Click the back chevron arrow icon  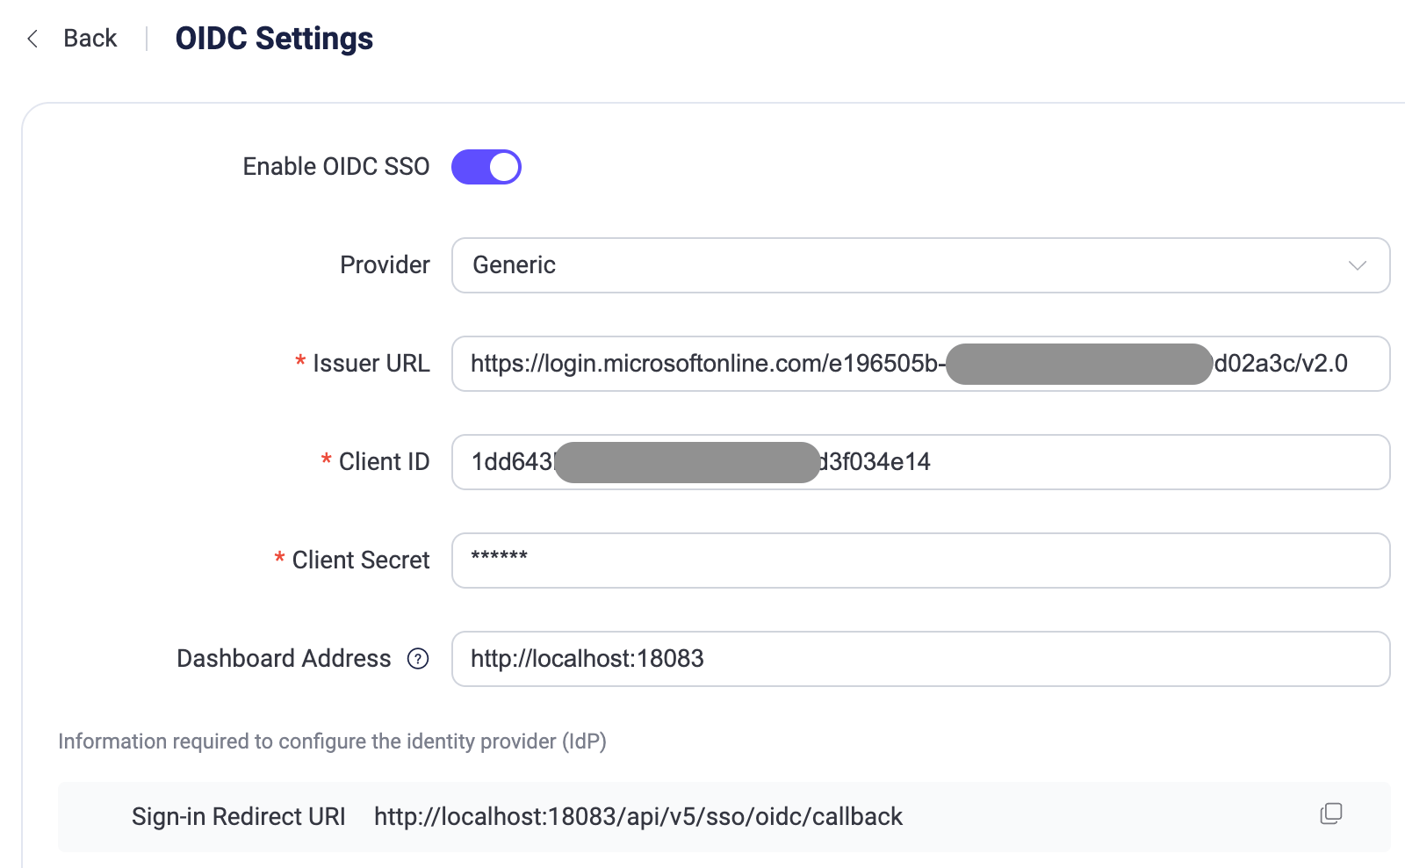[32, 38]
